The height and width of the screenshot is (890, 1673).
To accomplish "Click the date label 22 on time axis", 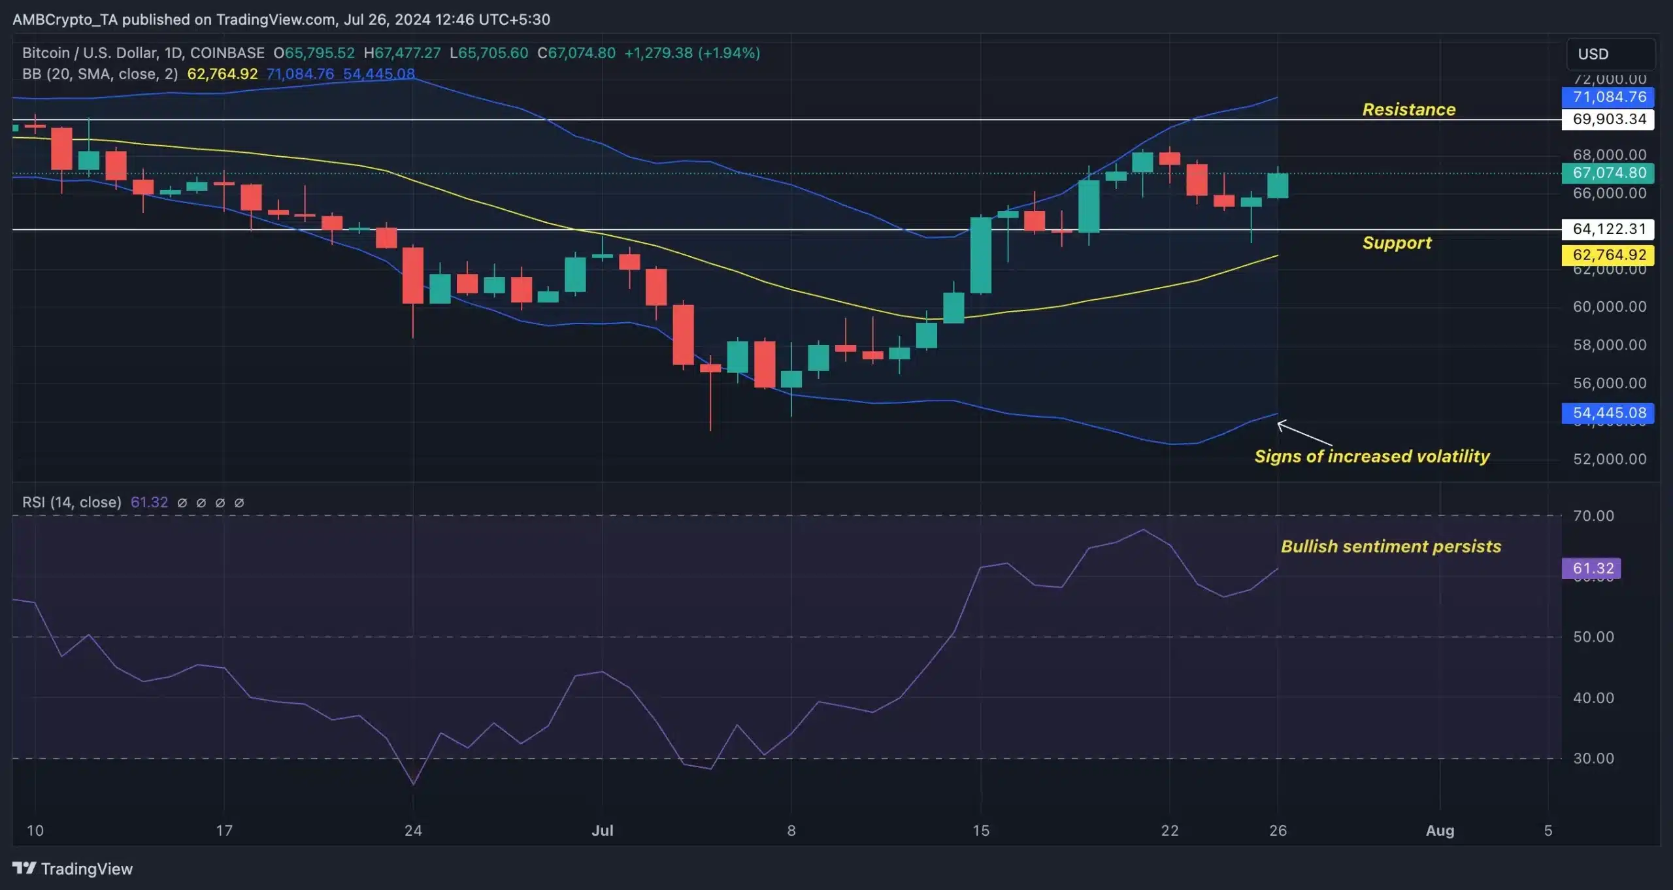I will [1170, 831].
